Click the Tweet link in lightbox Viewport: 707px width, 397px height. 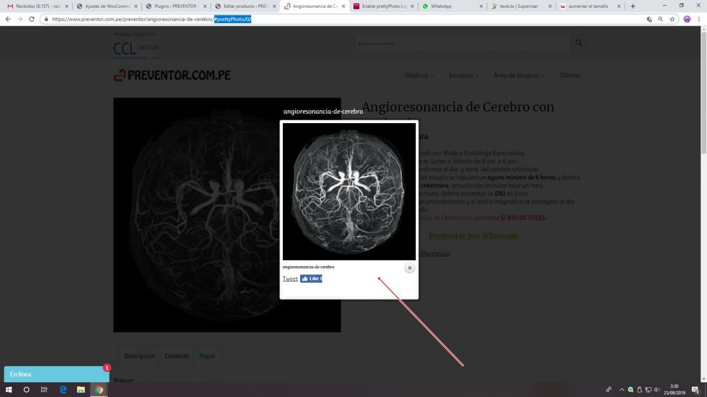coord(290,279)
